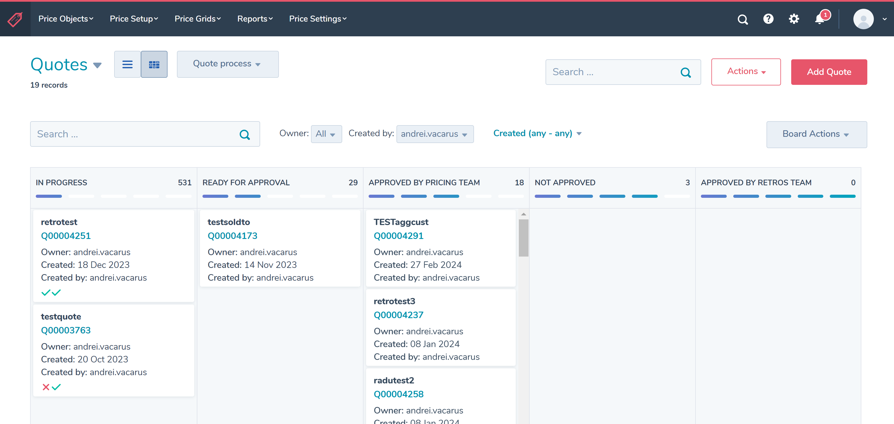Screen dimensions: 894x424
Task: Open the Created by andrei.vacarus selector
Action: tap(435, 134)
